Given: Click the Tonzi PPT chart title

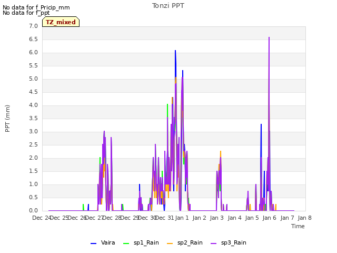Looking at the screenshot, I should pos(168,6).
